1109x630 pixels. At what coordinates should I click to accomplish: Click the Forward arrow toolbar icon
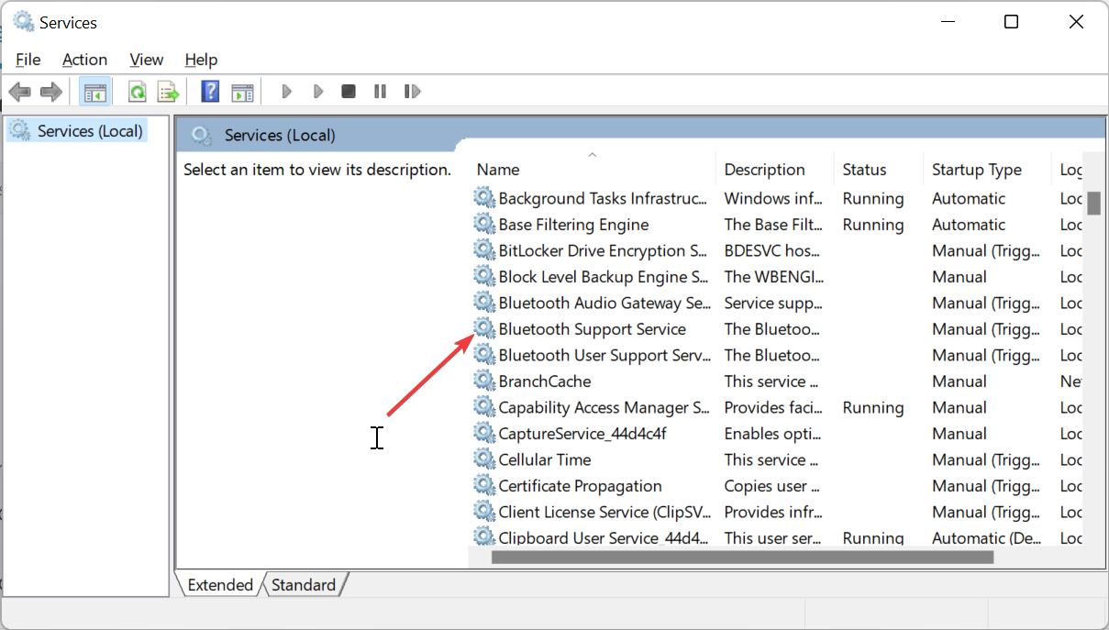pos(51,92)
